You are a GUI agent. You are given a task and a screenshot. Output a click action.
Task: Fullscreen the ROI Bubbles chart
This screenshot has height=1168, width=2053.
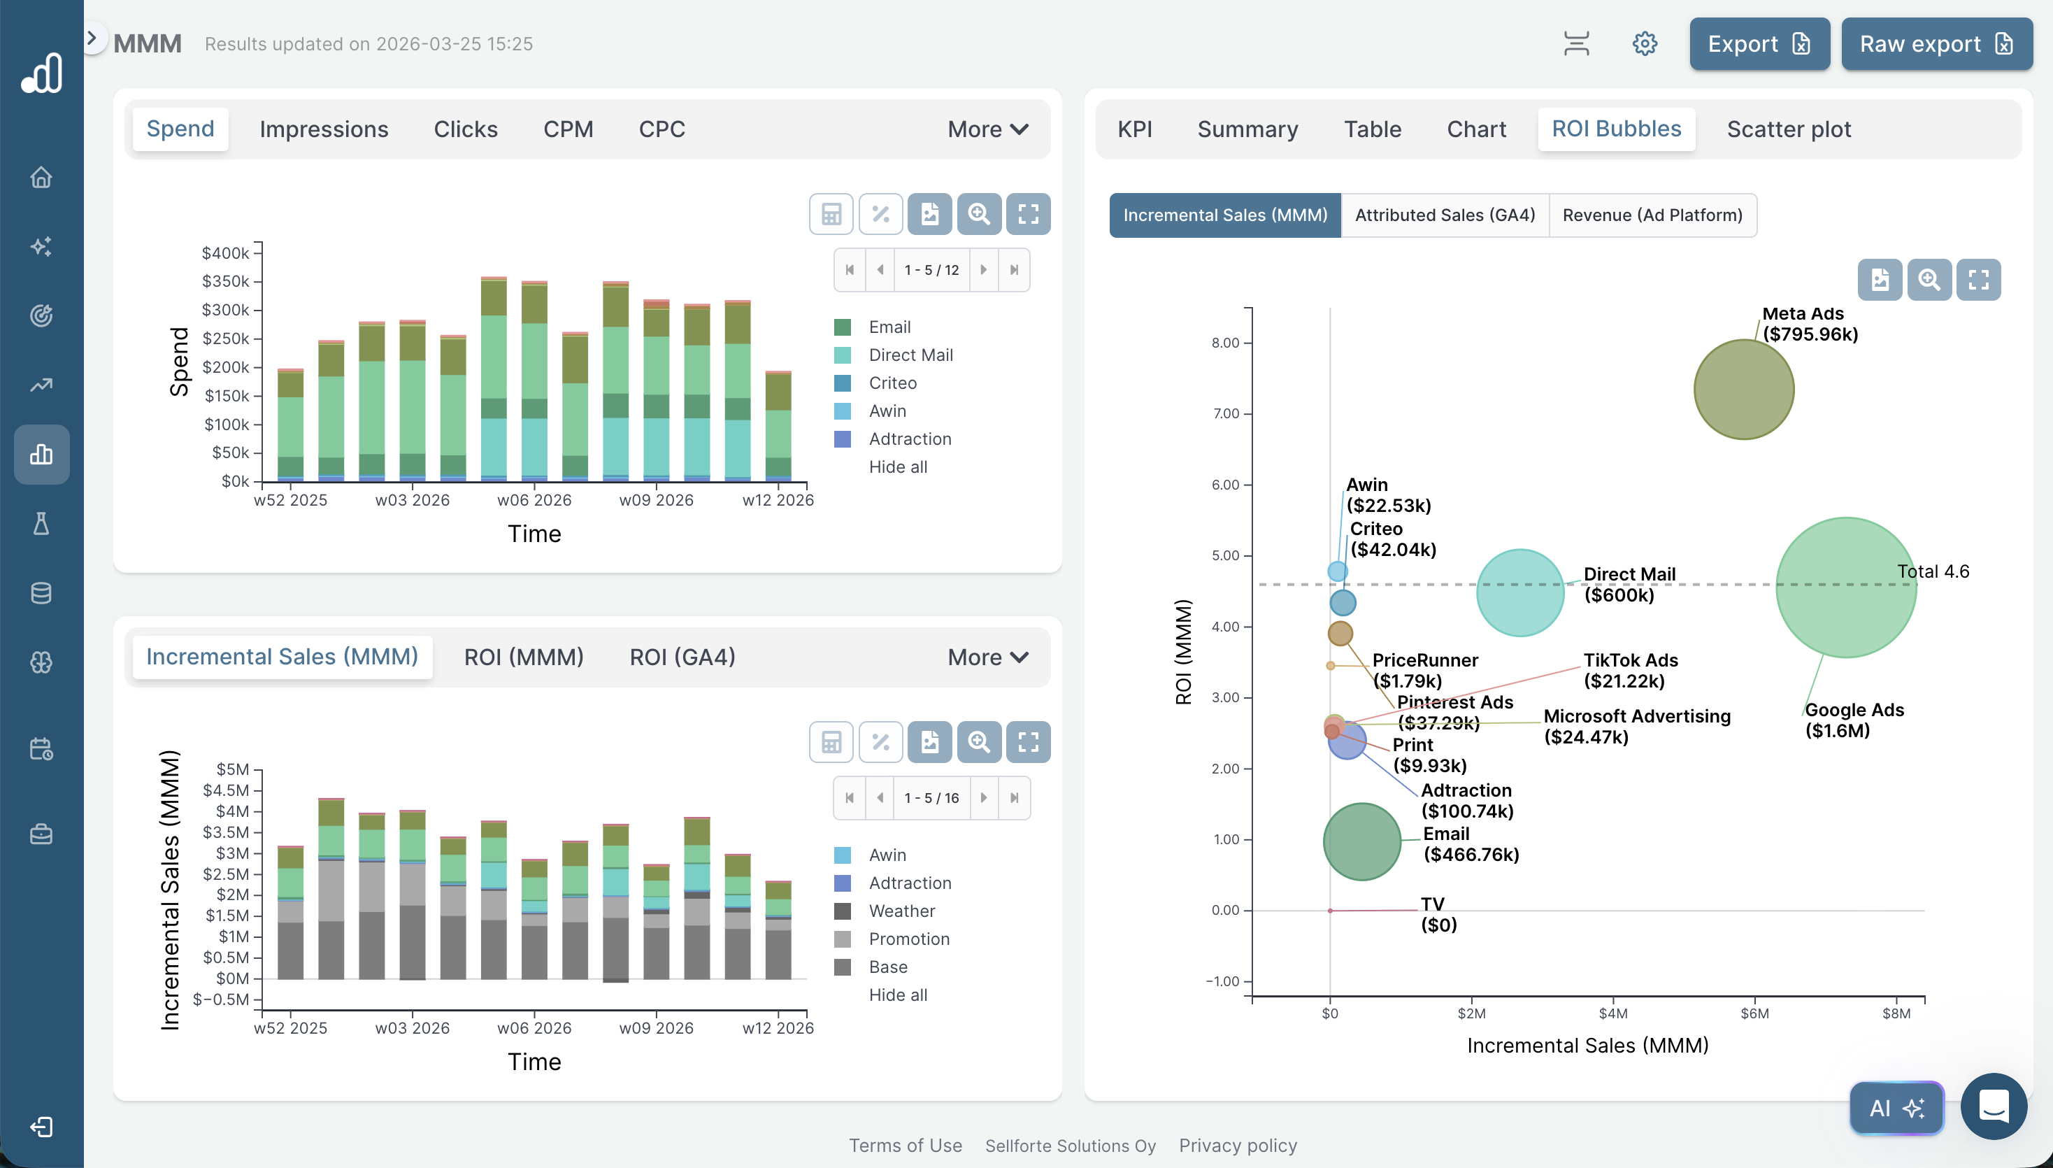(1977, 280)
